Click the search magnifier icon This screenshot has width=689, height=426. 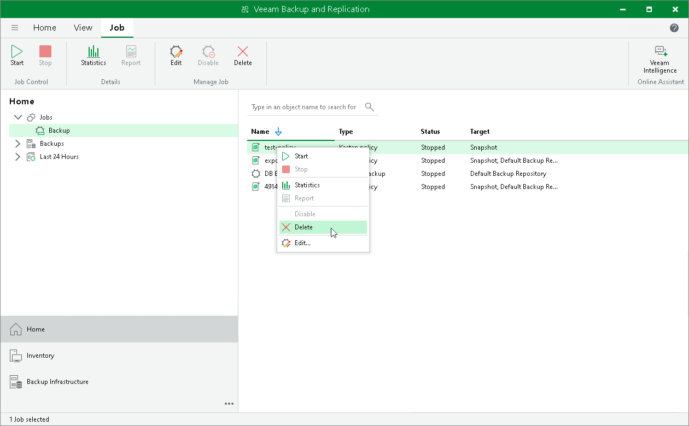[x=370, y=106]
